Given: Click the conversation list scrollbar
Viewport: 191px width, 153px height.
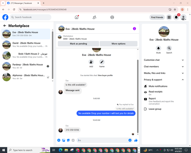Looking at the screenshot, I should click(x=53, y=55).
